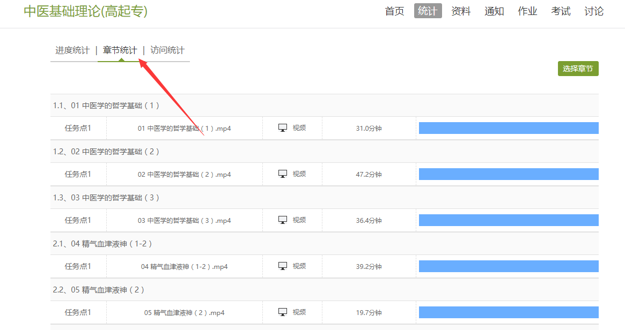Click video monitor icon for 03 中医学的哲学基础（3）
Viewport: 625px width, 330px height.
[x=283, y=220]
